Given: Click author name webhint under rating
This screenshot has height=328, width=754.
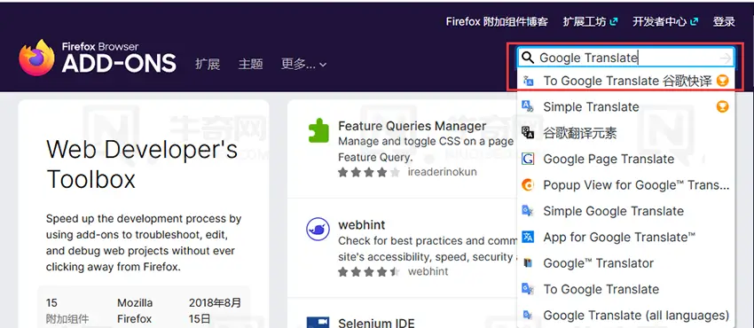Looking at the screenshot, I should pyautogui.click(x=428, y=272).
